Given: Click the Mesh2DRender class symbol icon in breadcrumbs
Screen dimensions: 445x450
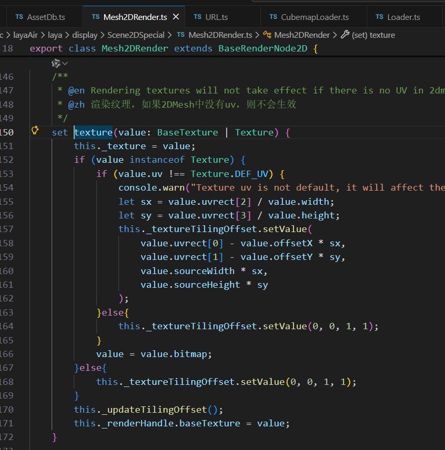Looking at the screenshot, I should pyautogui.click(x=267, y=35).
